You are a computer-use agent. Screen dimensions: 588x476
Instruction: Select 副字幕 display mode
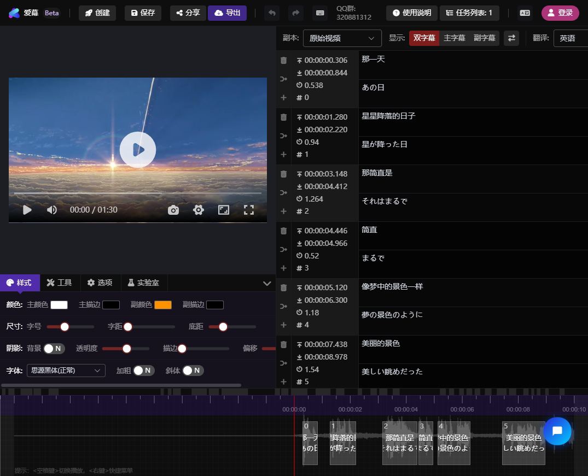pyautogui.click(x=484, y=38)
